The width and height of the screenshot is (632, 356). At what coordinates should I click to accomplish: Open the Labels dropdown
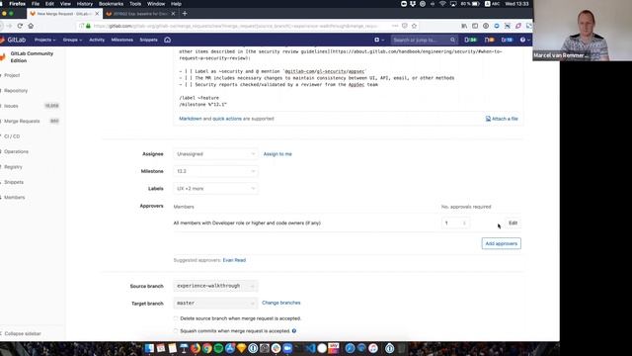[x=215, y=189]
